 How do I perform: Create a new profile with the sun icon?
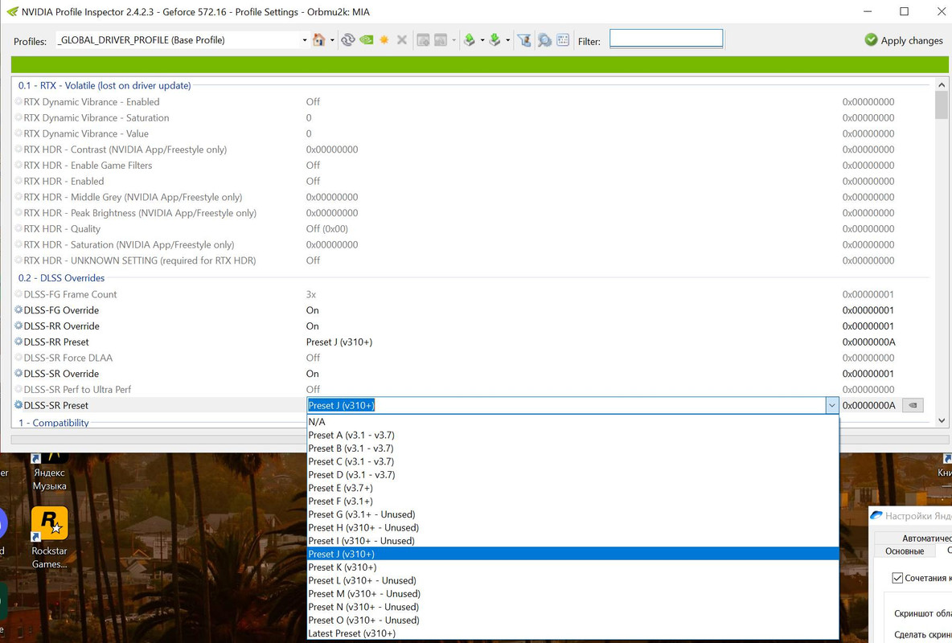point(384,40)
